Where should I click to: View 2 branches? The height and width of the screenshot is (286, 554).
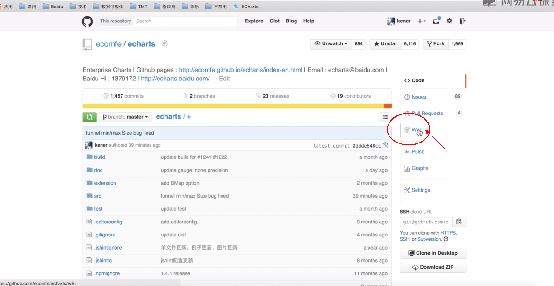[x=199, y=96]
